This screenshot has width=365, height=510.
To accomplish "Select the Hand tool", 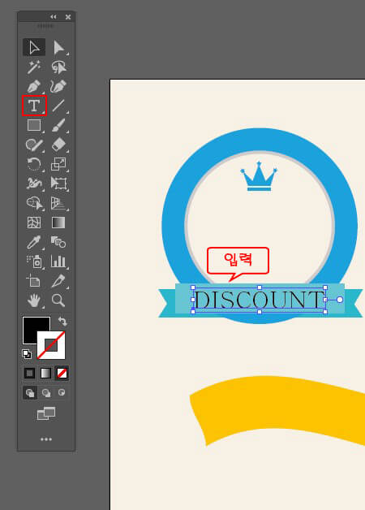I will (34, 300).
